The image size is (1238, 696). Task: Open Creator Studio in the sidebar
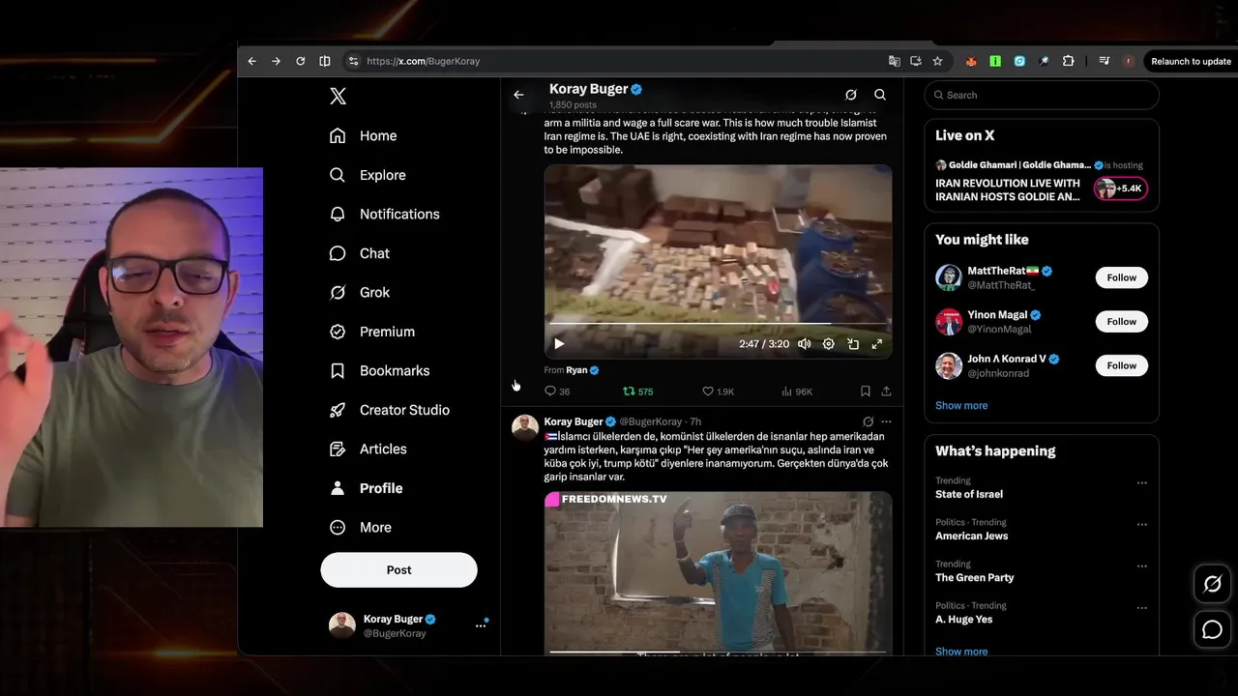[x=390, y=410]
